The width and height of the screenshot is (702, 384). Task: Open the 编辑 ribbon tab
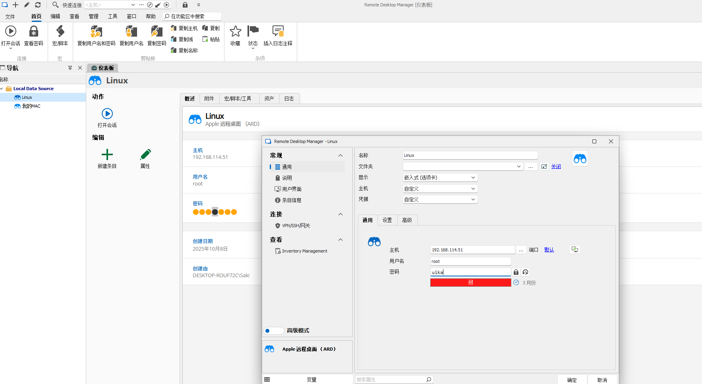tap(55, 16)
